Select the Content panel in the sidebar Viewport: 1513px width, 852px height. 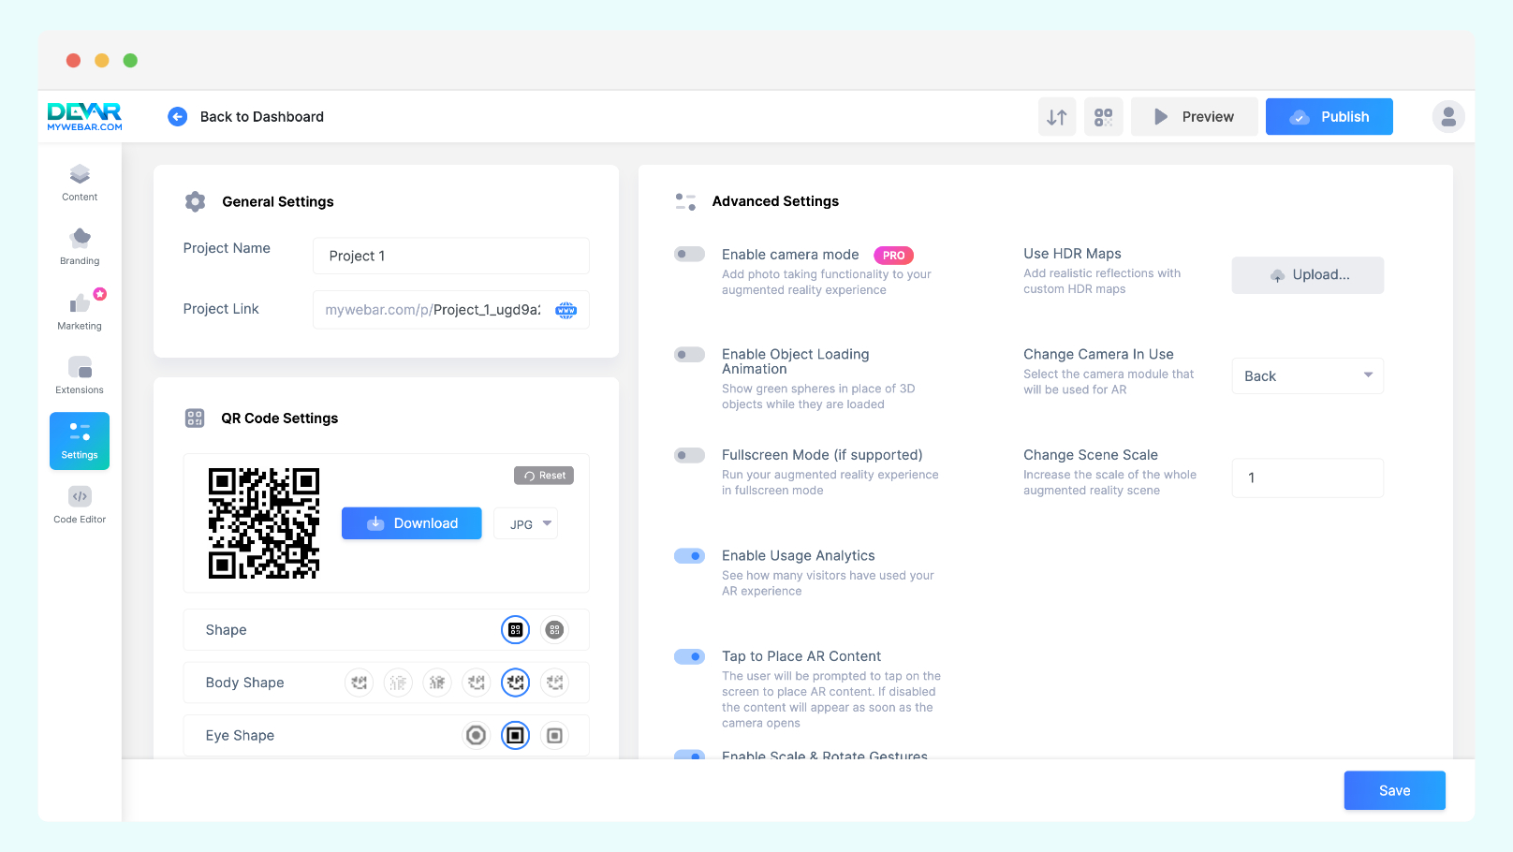(79, 181)
